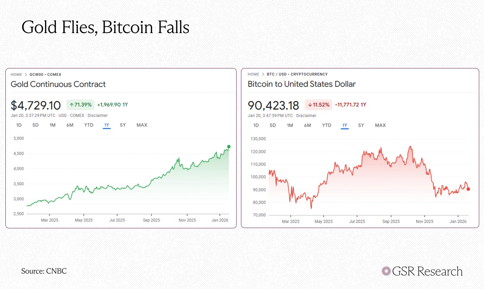Click the Bitcoin to United States Dollar title

click(x=301, y=84)
